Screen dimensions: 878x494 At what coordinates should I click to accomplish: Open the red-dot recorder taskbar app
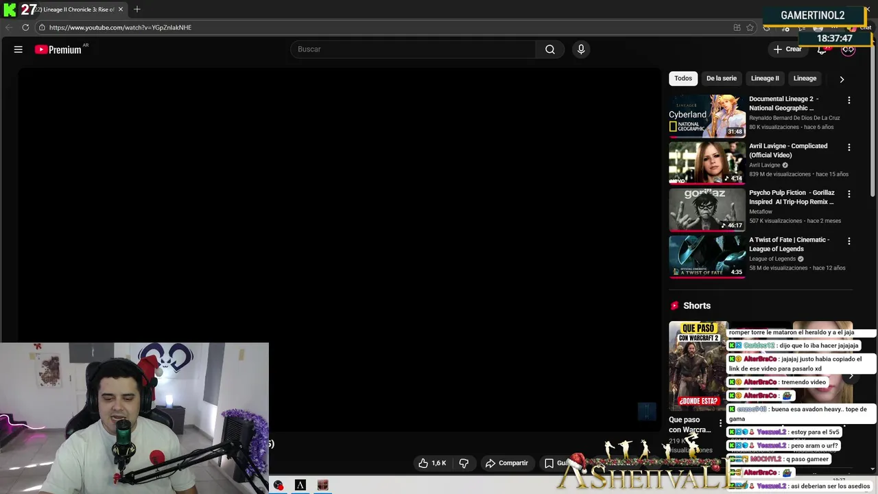coord(278,485)
